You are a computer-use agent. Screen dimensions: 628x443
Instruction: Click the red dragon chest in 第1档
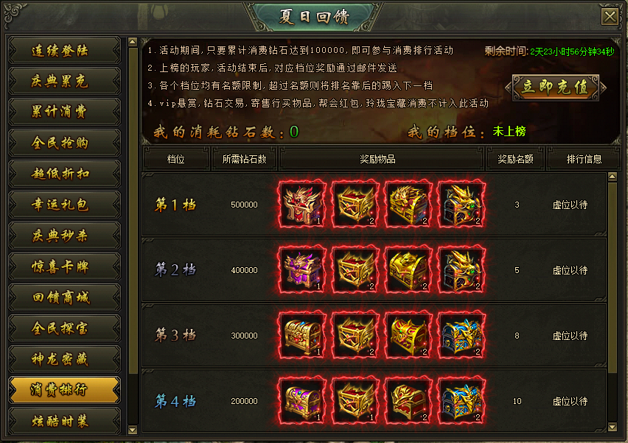coord(302,205)
